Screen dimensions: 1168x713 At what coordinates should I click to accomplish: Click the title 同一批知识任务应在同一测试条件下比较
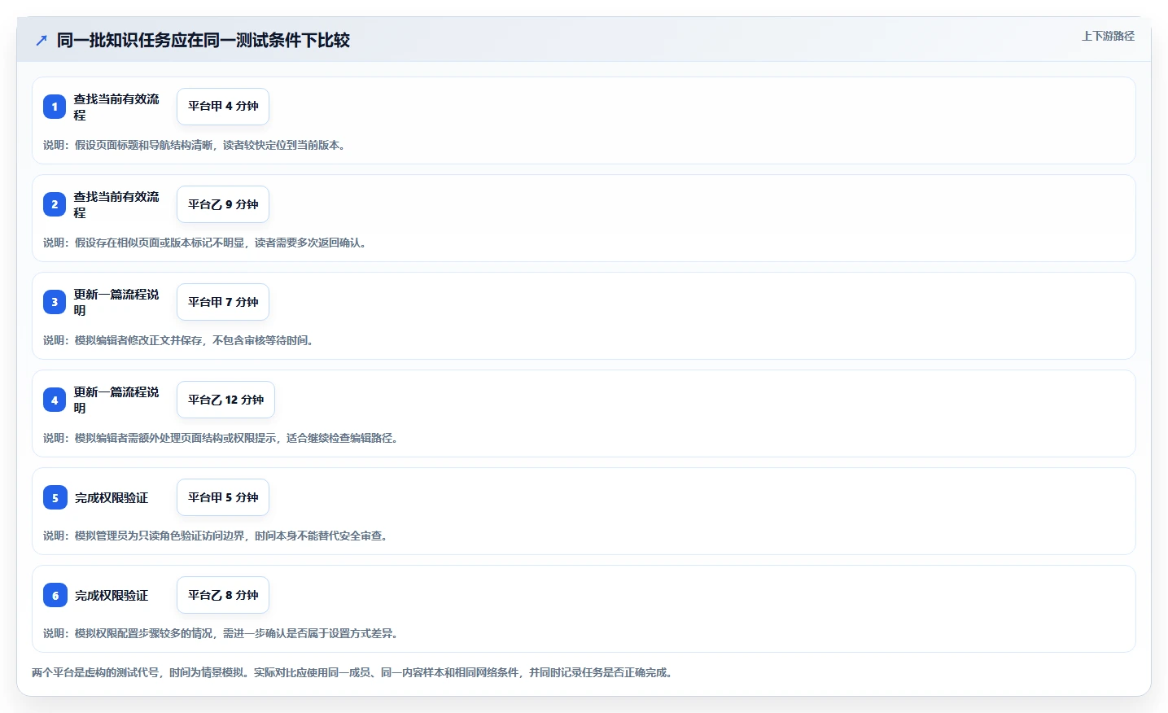point(203,40)
